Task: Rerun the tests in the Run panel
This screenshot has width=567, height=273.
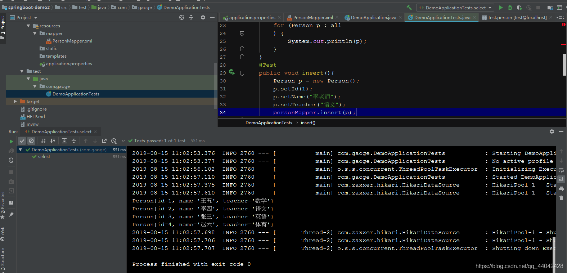Action: coord(11,141)
